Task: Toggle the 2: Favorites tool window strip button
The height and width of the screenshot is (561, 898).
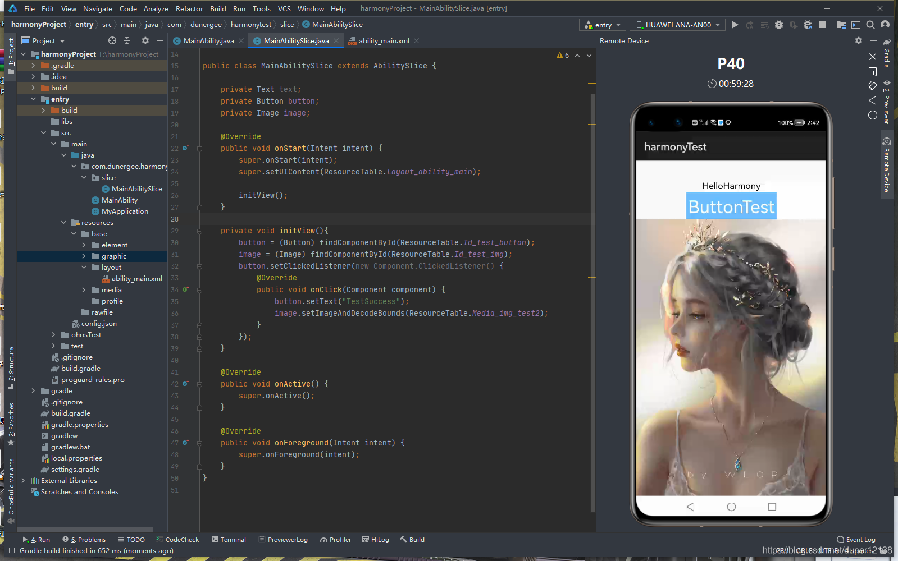Action: (11, 424)
